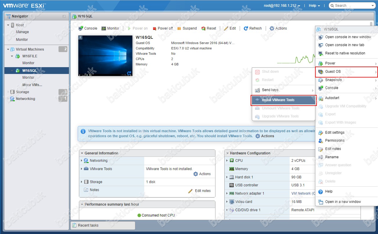Click the Recent tasks icon
Screen dimensions: 378x234
pos(74,225)
